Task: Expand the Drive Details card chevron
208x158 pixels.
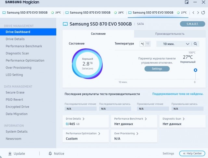Action: [84, 119]
